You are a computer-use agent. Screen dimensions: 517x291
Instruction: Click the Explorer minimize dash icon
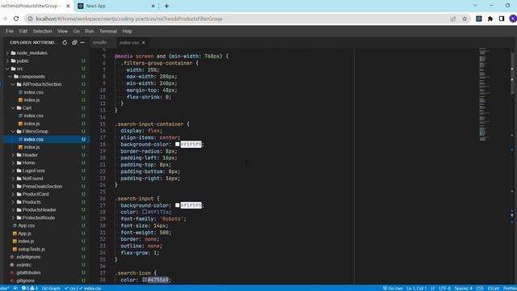click(x=82, y=43)
